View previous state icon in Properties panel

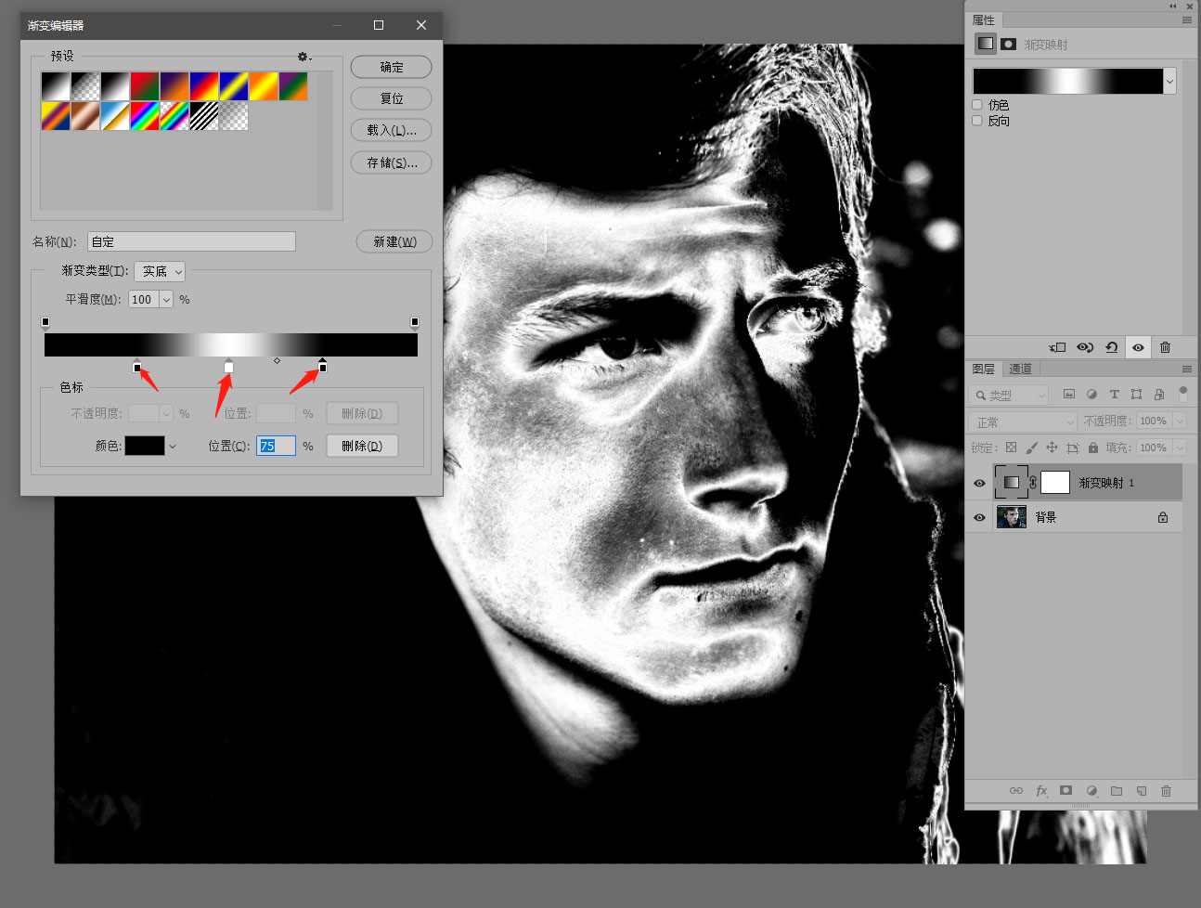[x=1084, y=347]
